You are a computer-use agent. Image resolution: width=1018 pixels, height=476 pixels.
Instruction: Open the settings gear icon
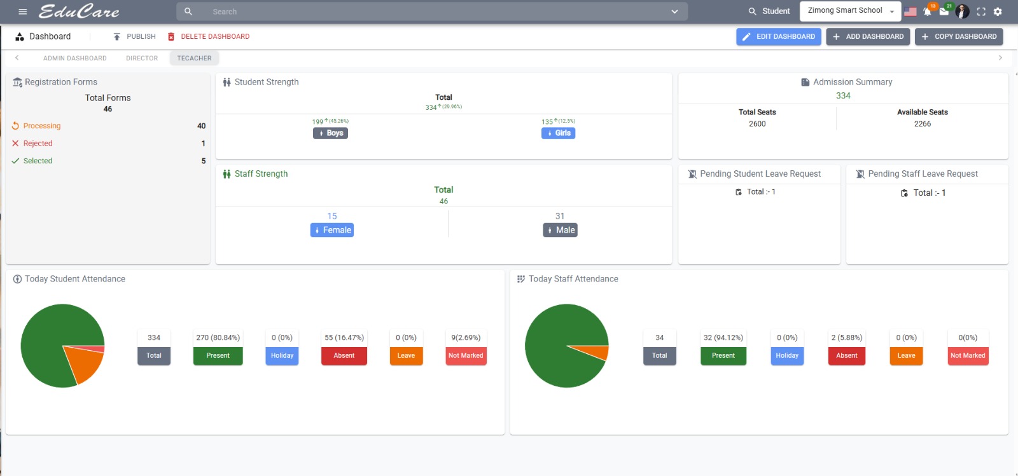click(998, 11)
